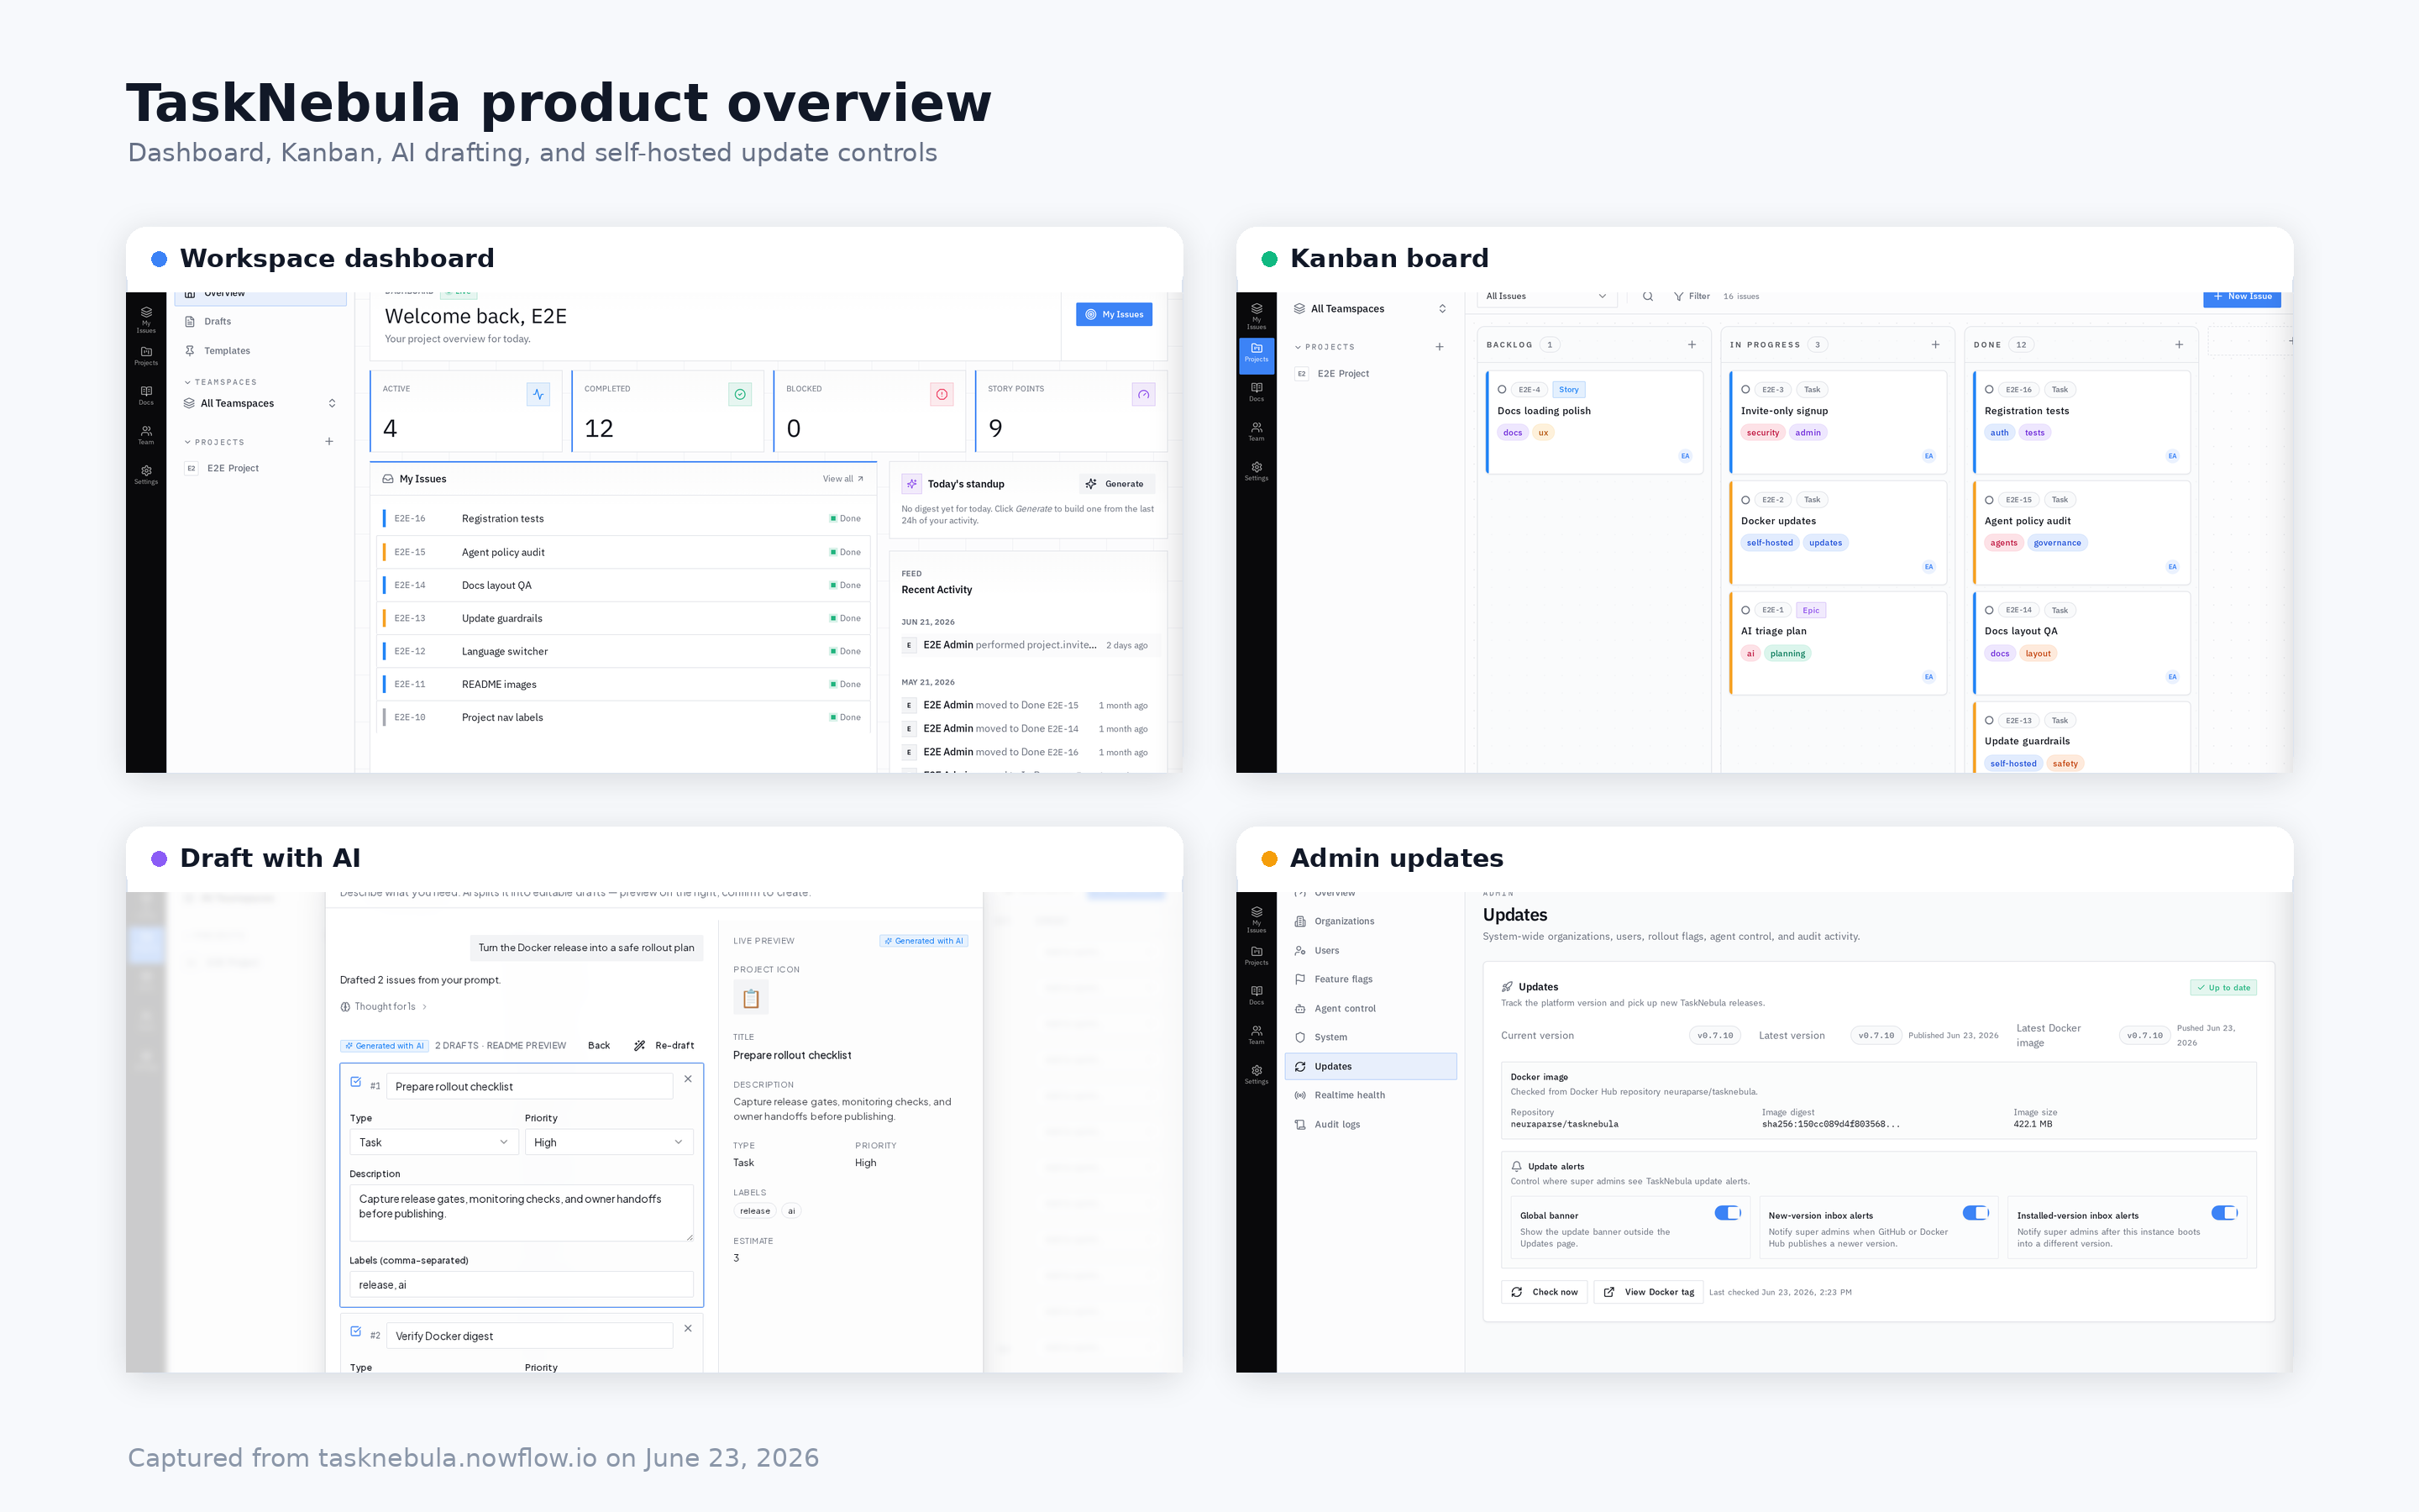Open Settings gear in Kanban board sidebar
The image size is (2419, 1512).
coord(1257,471)
